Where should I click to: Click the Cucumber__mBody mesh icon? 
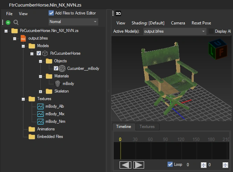tap(62, 68)
